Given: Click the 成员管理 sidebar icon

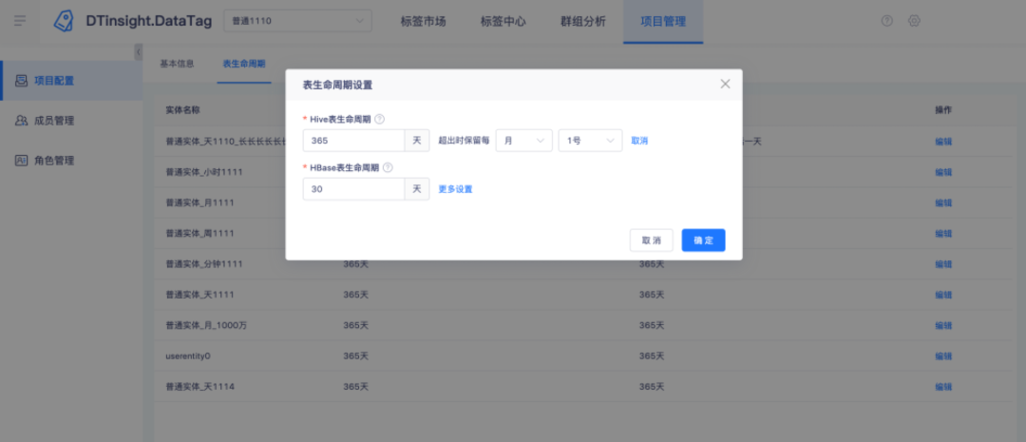Looking at the screenshot, I should point(22,121).
